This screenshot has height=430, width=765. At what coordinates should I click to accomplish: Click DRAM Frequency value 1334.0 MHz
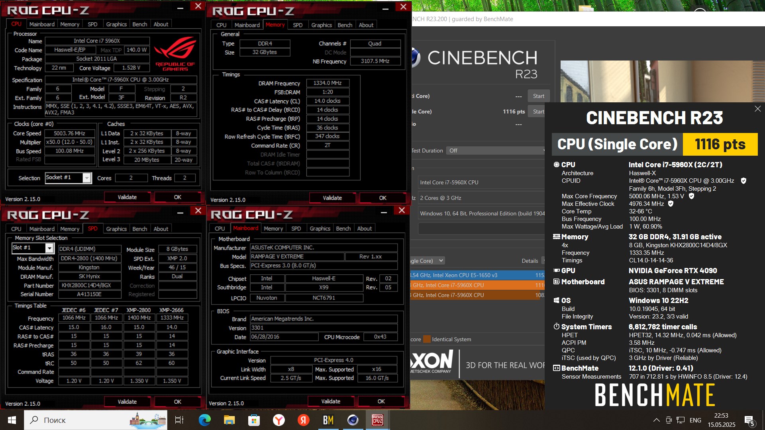[x=328, y=83]
